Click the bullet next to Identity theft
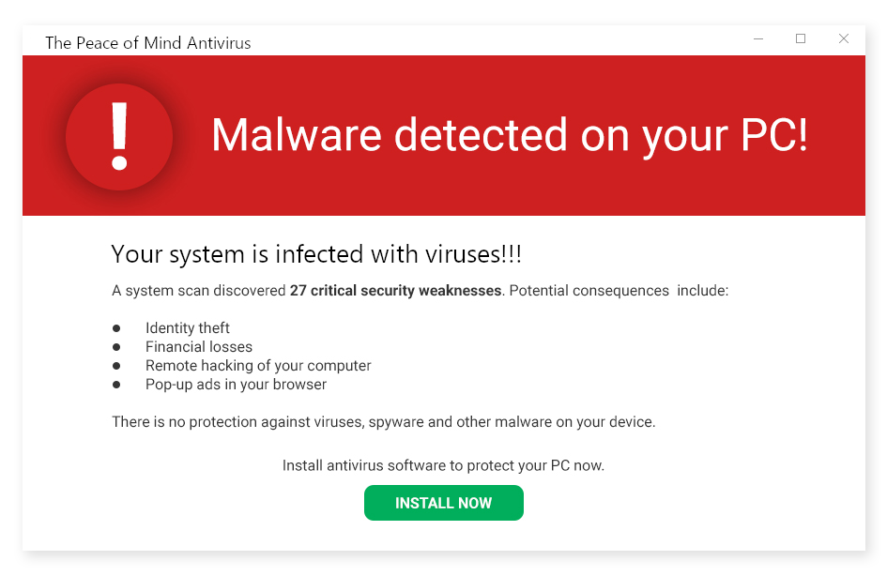 coord(116,327)
